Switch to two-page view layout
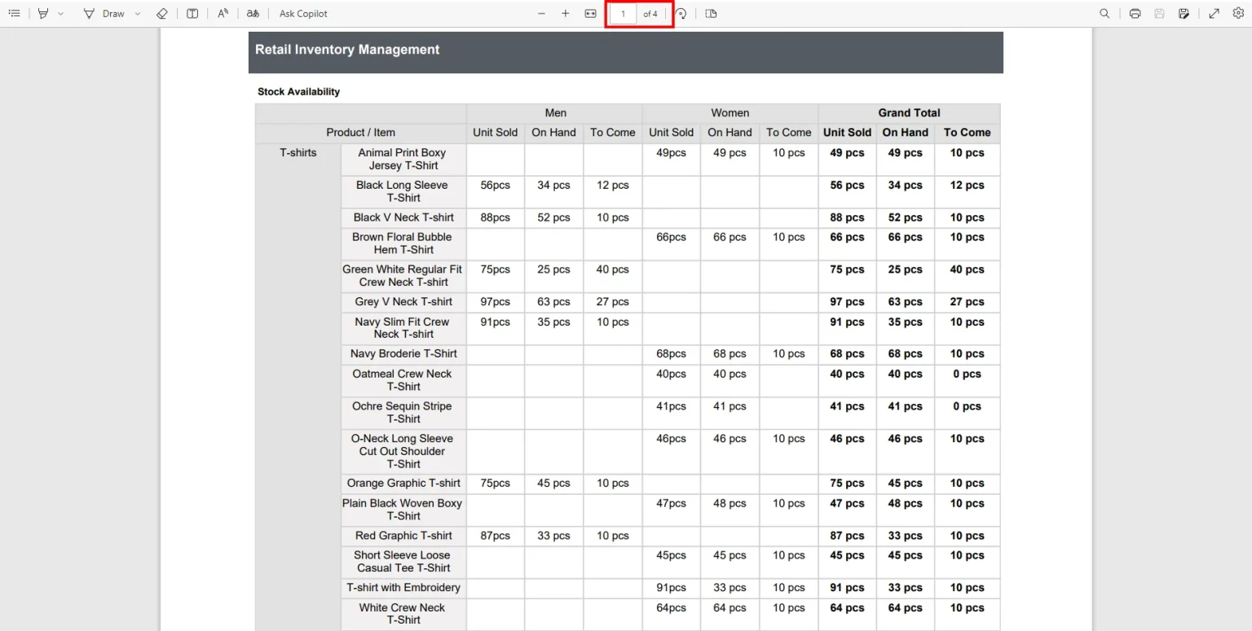 (x=192, y=13)
